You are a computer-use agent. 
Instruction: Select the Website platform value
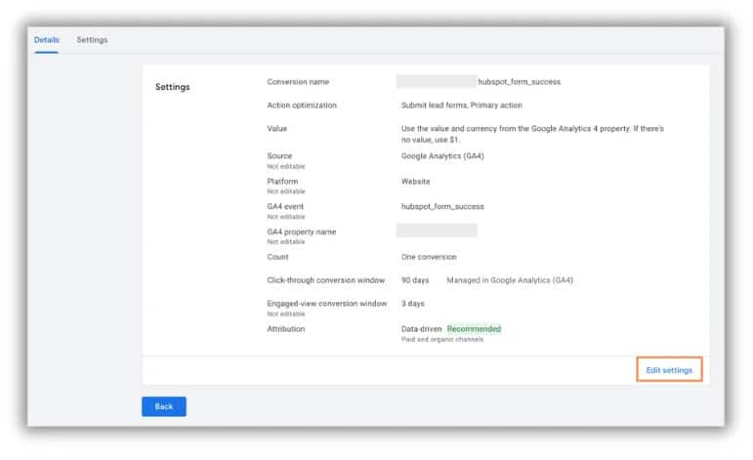pyautogui.click(x=415, y=182)
